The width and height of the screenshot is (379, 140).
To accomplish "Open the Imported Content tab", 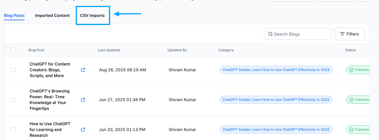I will 52,16.
